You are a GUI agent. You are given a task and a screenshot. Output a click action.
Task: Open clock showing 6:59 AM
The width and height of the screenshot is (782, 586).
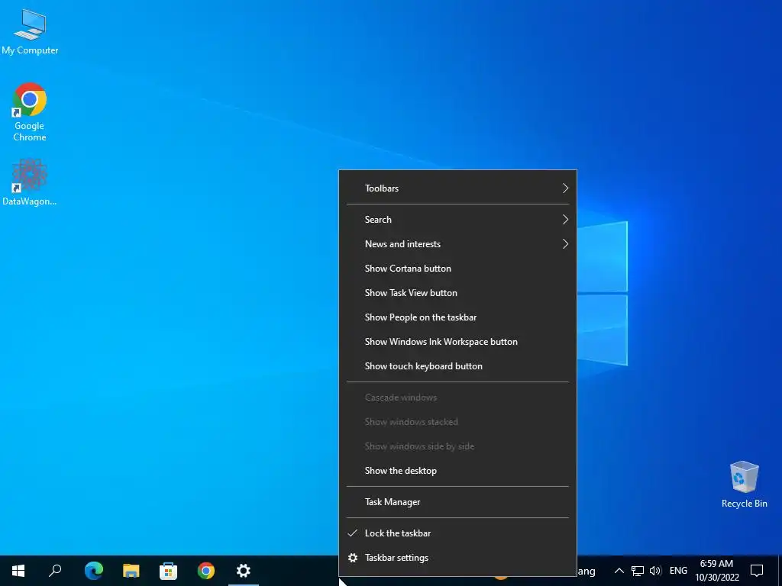(x=716, y=571)
